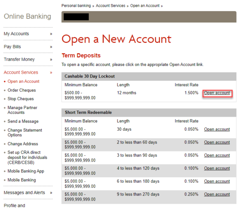This screenshot has height=209, width=245.
Task: Expand Transfer Money chevron arrow
Action: click(x=51, y=60)
